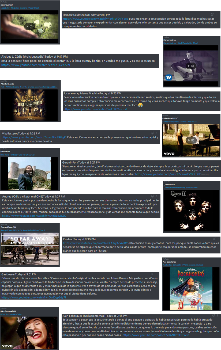
Task: Open title link 'Manuel Medrano - Bajo El Agua'
Action: coord(181,43)
